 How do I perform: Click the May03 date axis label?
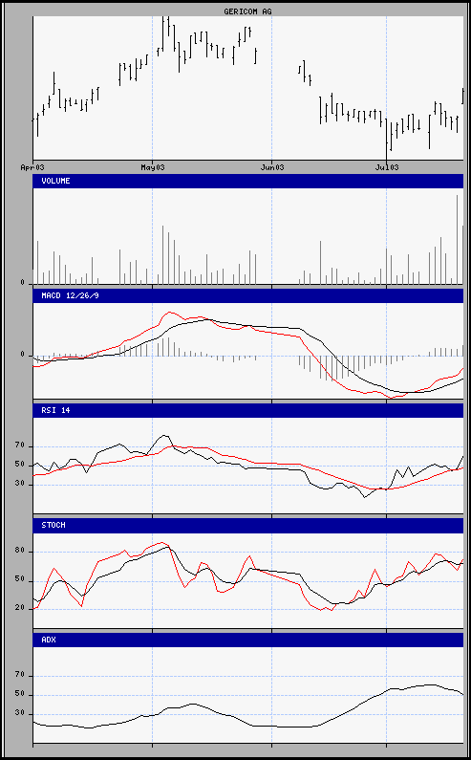point(153,167)
